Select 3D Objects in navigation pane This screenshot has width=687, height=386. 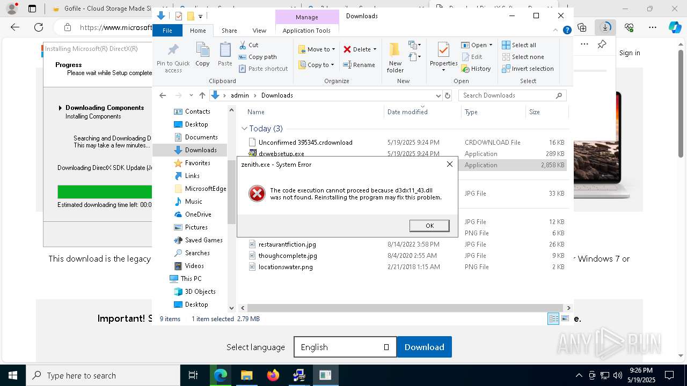(x=200, y=292)
